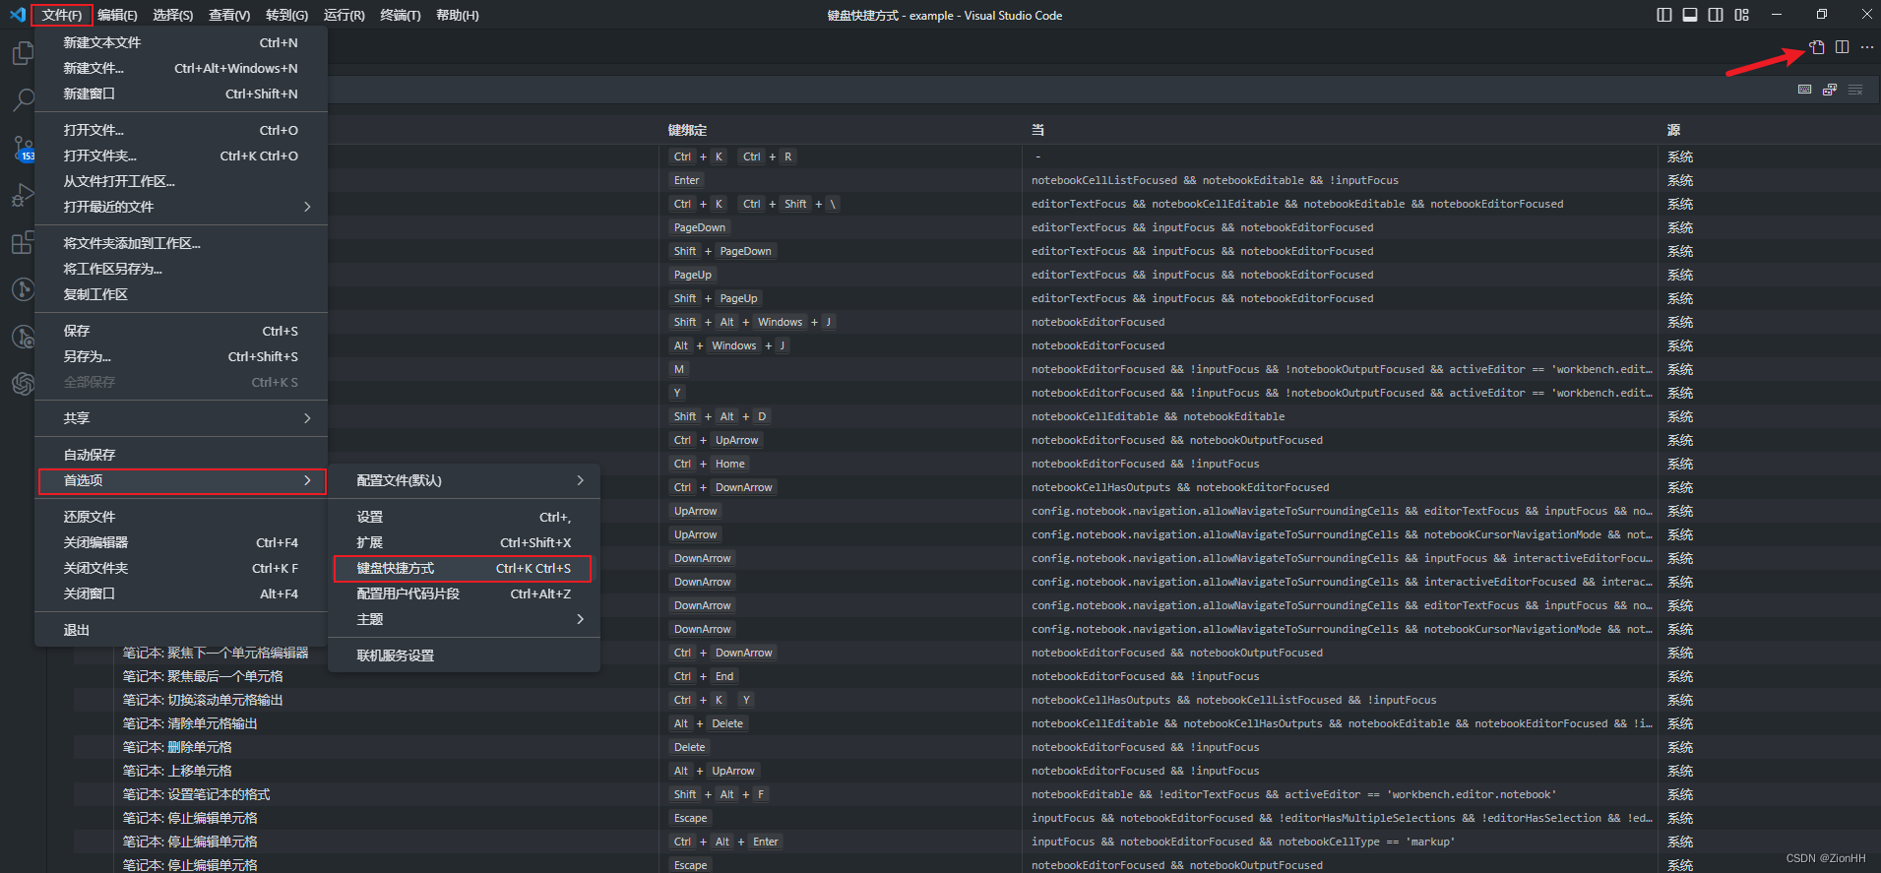Toggle the secondary side bar layout icon
1881x873 pixels.
coord(1716,15)
